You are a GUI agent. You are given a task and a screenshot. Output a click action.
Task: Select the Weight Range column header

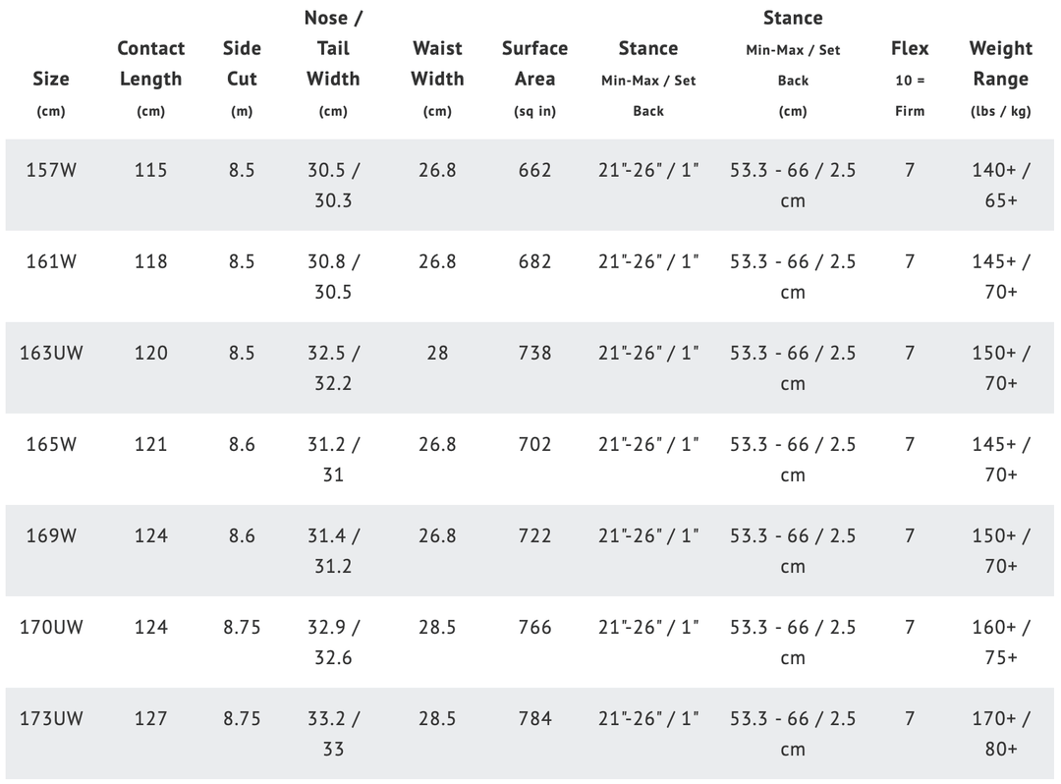tap(1000, 64)
